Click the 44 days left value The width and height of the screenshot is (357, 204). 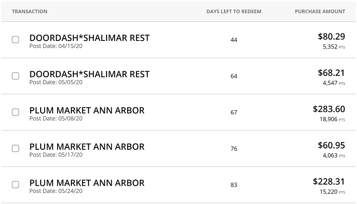[x=234, y=40]
